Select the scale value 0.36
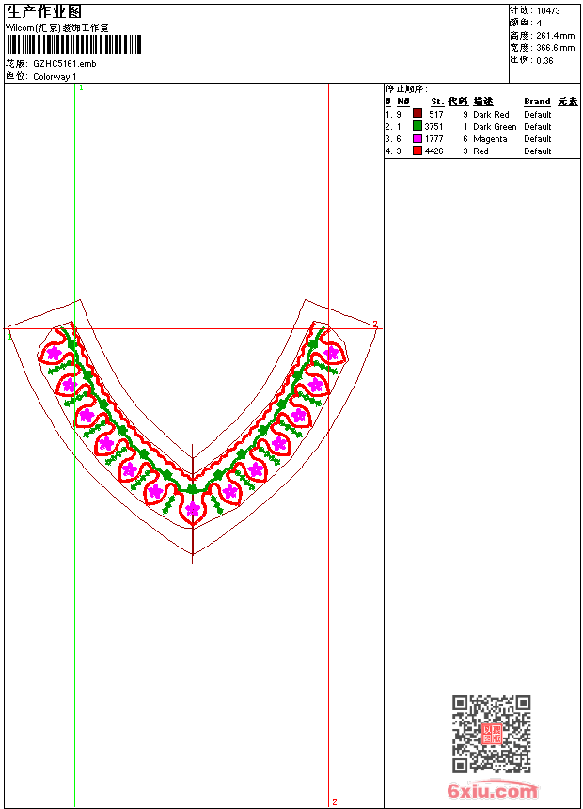The image size is (583, 809). pyautogui.click(x=544, y=61)
